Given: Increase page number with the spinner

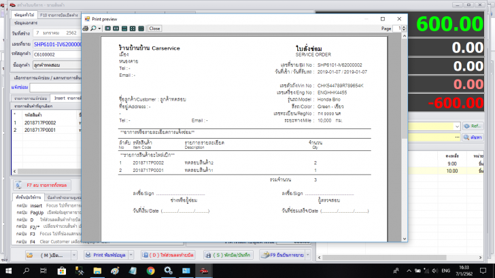Looking at the screenshot, I should click(x=404, y=27).
